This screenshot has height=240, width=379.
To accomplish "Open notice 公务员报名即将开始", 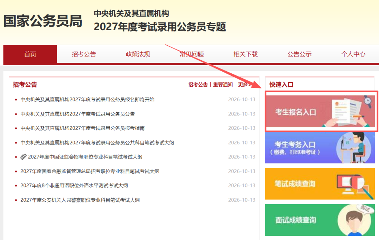I will click(x=87, y=99).
